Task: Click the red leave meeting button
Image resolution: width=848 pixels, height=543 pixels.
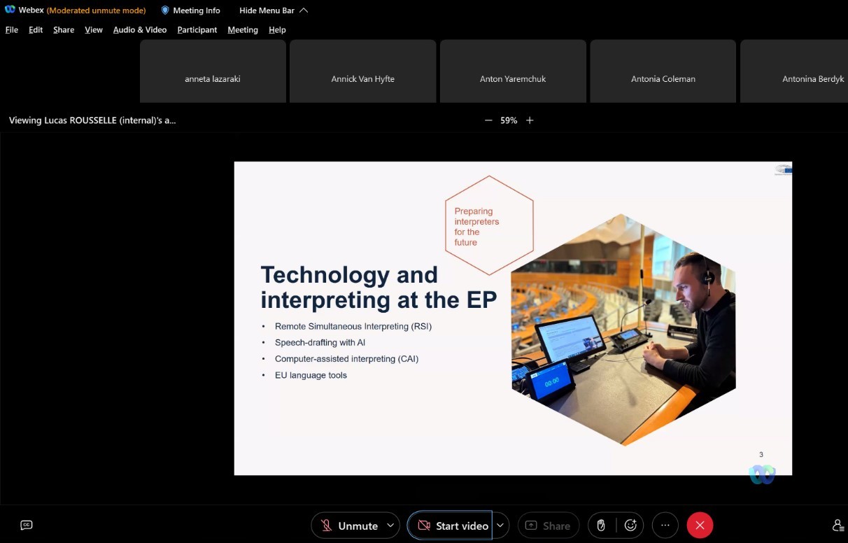Action: (x=700, y=526)
